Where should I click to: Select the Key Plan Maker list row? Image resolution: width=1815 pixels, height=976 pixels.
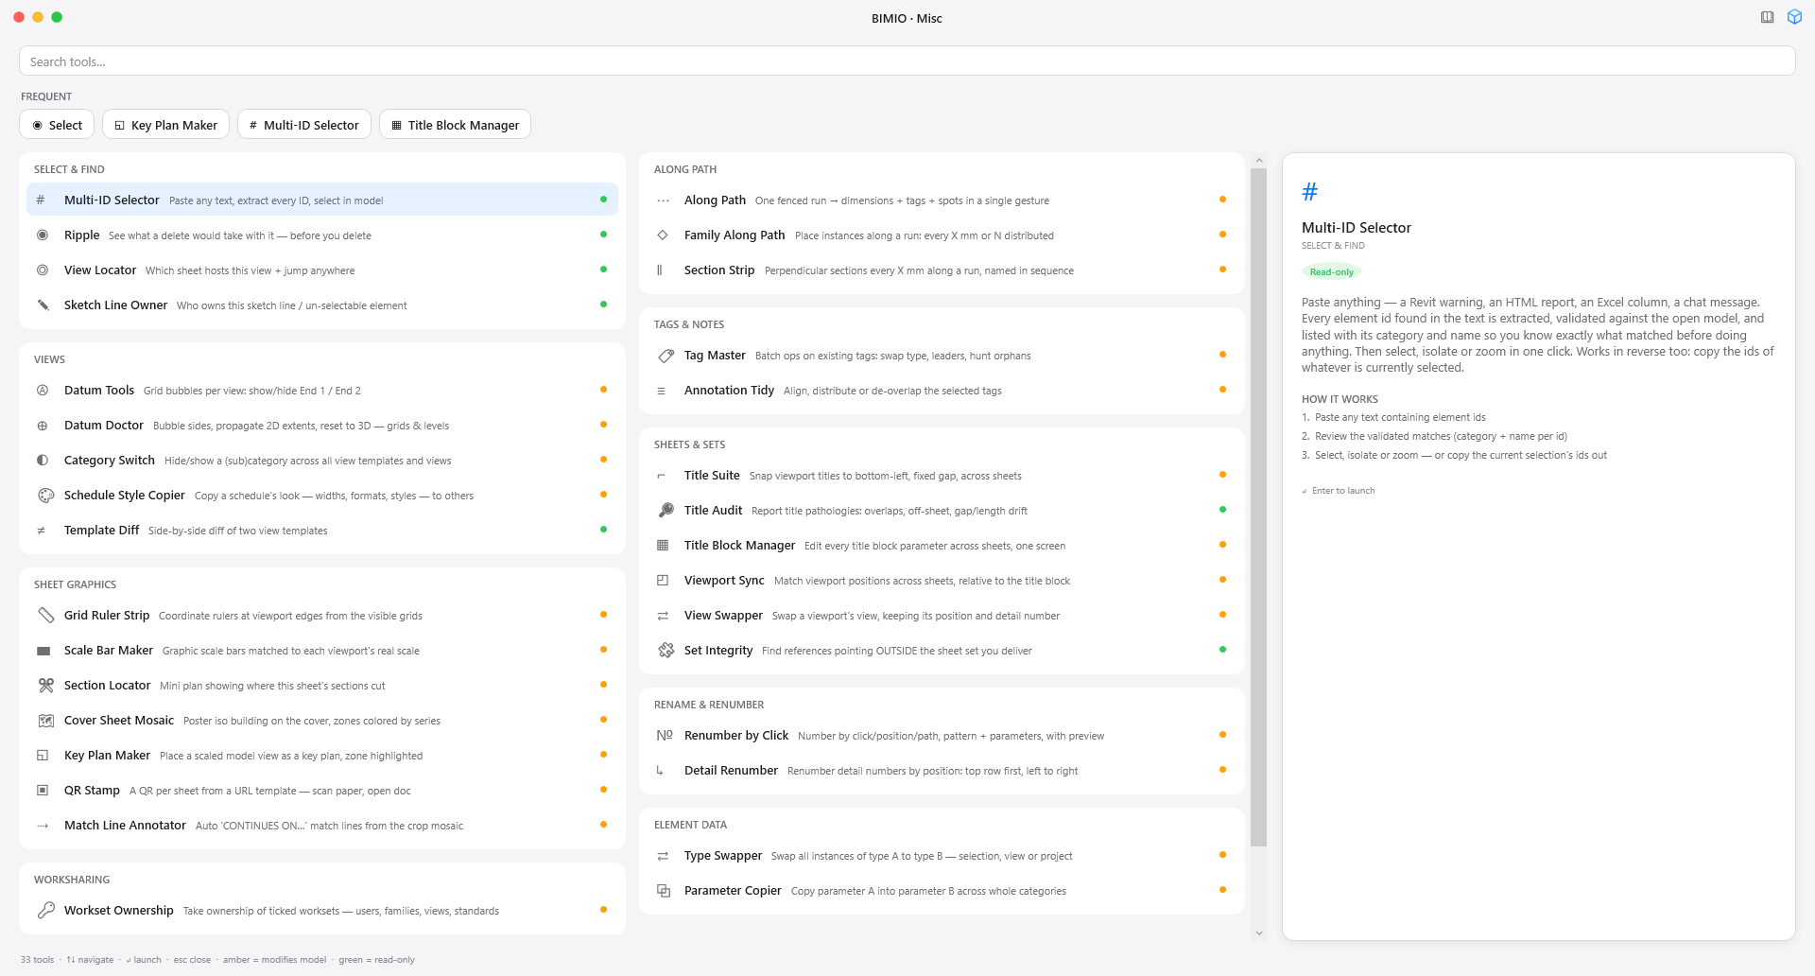(322, 755)
